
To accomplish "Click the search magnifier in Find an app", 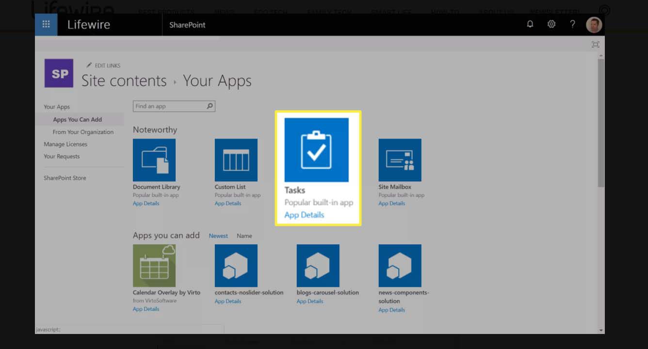I will coord(210,106).
